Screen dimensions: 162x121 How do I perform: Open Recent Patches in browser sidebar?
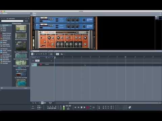[x=6, y=46]
